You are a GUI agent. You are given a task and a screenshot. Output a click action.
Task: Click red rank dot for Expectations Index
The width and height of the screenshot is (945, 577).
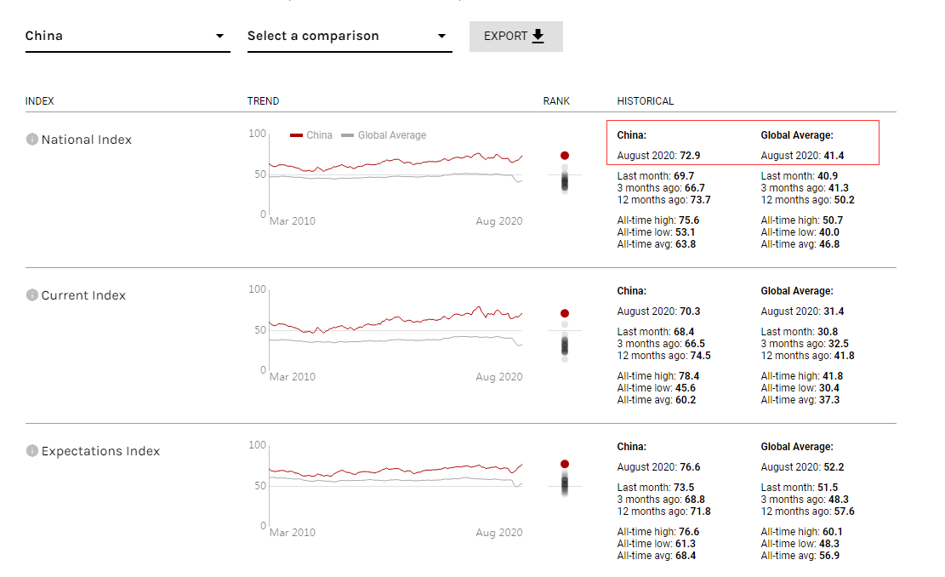(x=565, y=464)
